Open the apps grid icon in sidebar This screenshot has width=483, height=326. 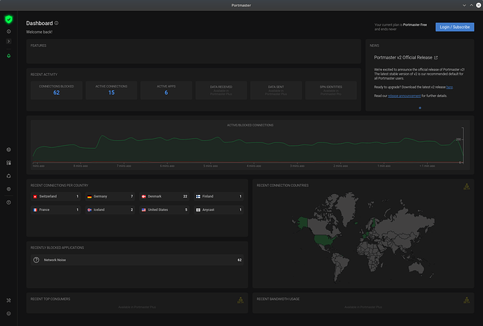click(8, 163)
